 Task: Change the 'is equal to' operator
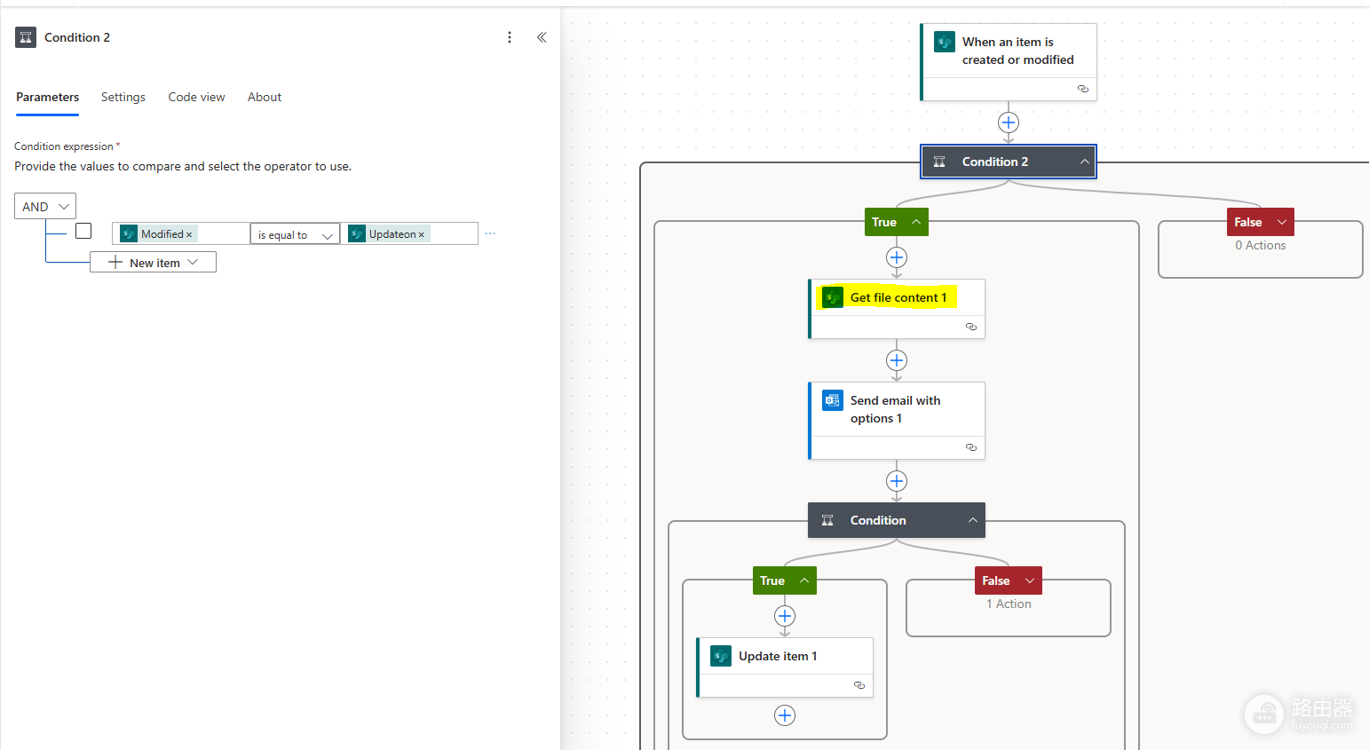[x=295, y=234]
